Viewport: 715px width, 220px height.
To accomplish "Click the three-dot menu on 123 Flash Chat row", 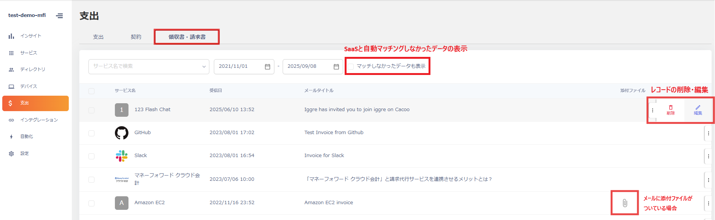I will tap(653, 110).
